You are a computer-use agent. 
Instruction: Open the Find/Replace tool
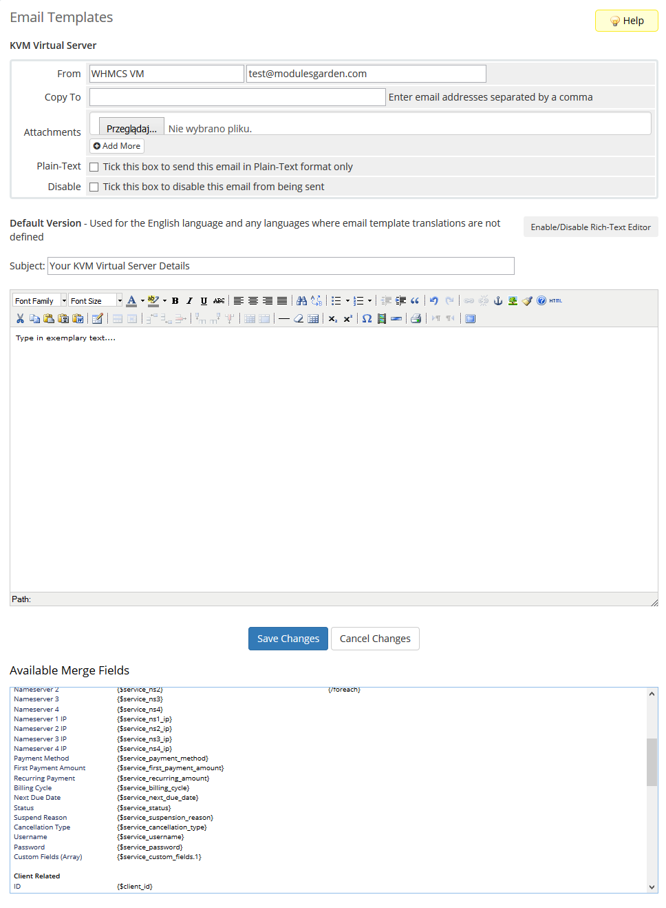click(x=316, y=300)
